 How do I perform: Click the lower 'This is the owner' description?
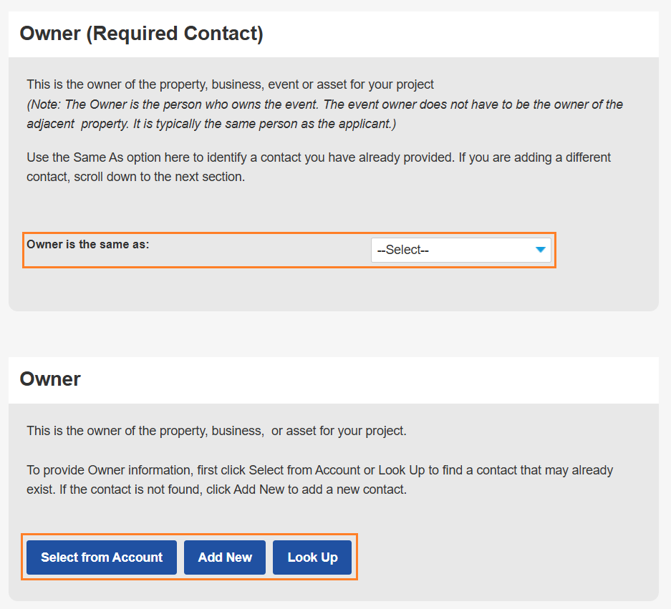click(x=216, y=431)
